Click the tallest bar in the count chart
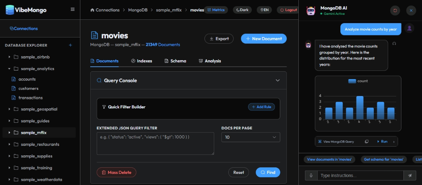Viewport: 422px width, 185px height. pos(360,108)
